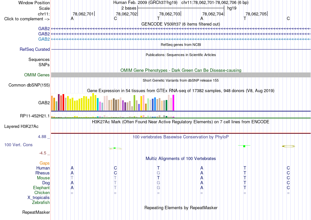
Task: Click the GTEx GAB2 expression bar chart
Action: pyautogui.click(x=113, y=102)
